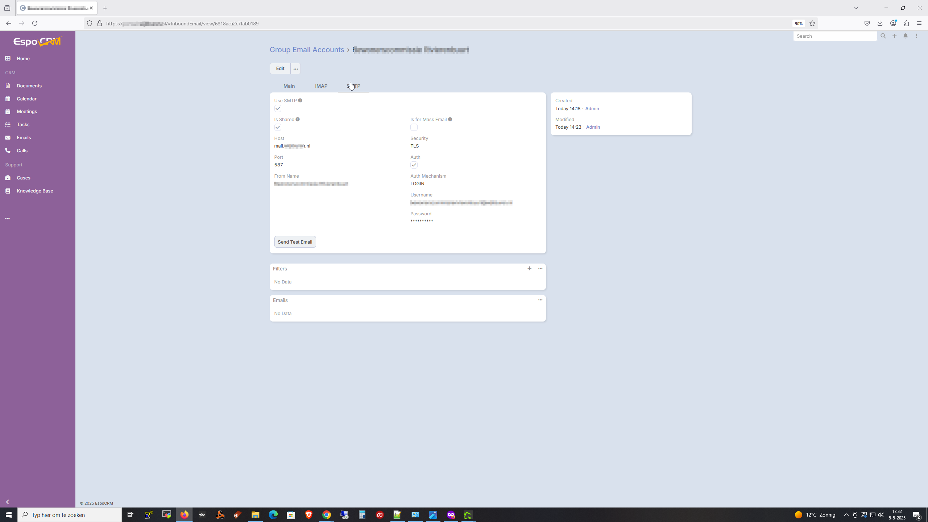
Task: Add a filter with the plus icon
Action: [529, 268]
